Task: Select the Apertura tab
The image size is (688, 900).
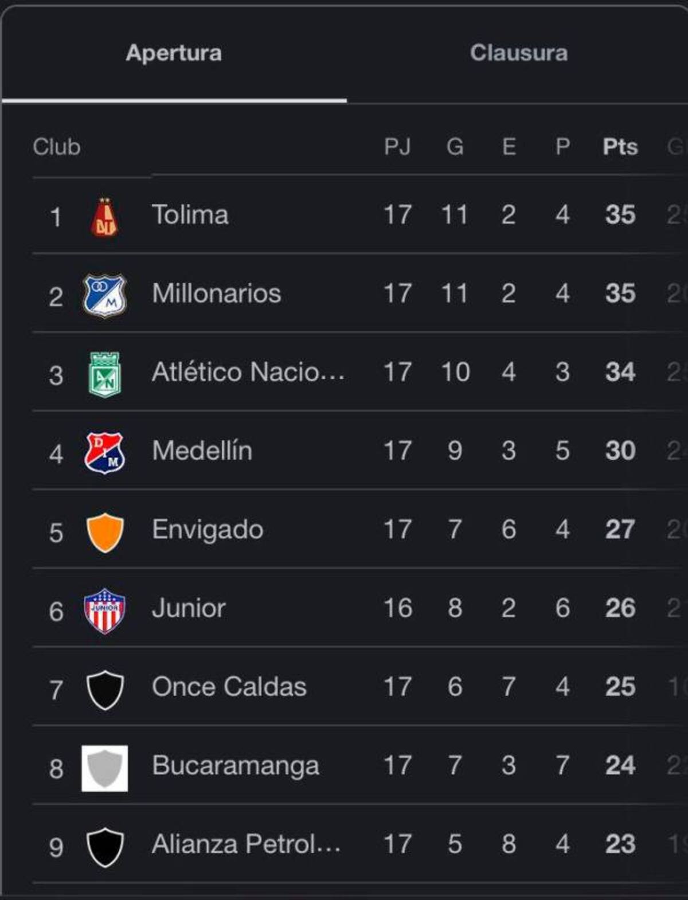Action: 174,53
